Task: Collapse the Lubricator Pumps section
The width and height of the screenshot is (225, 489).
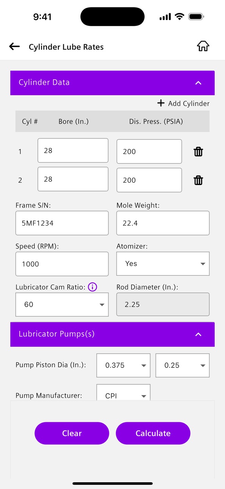Action: point(198,334)
